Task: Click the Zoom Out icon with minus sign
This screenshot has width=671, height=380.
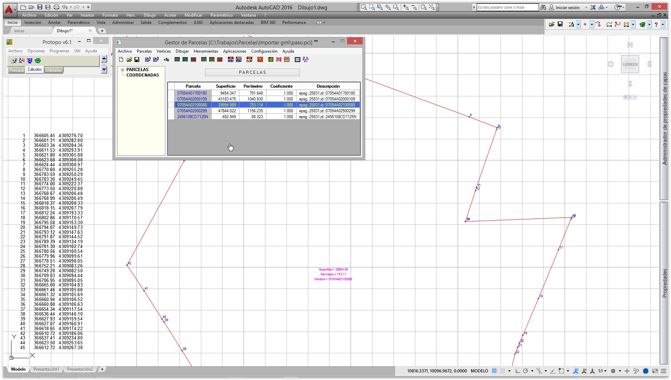Action: coord(414,7)
